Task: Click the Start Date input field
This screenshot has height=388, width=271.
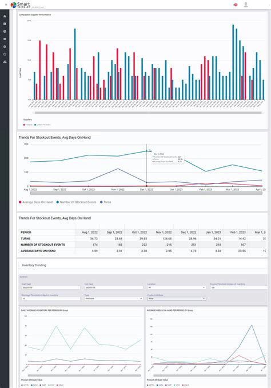Action: (51, 287)
